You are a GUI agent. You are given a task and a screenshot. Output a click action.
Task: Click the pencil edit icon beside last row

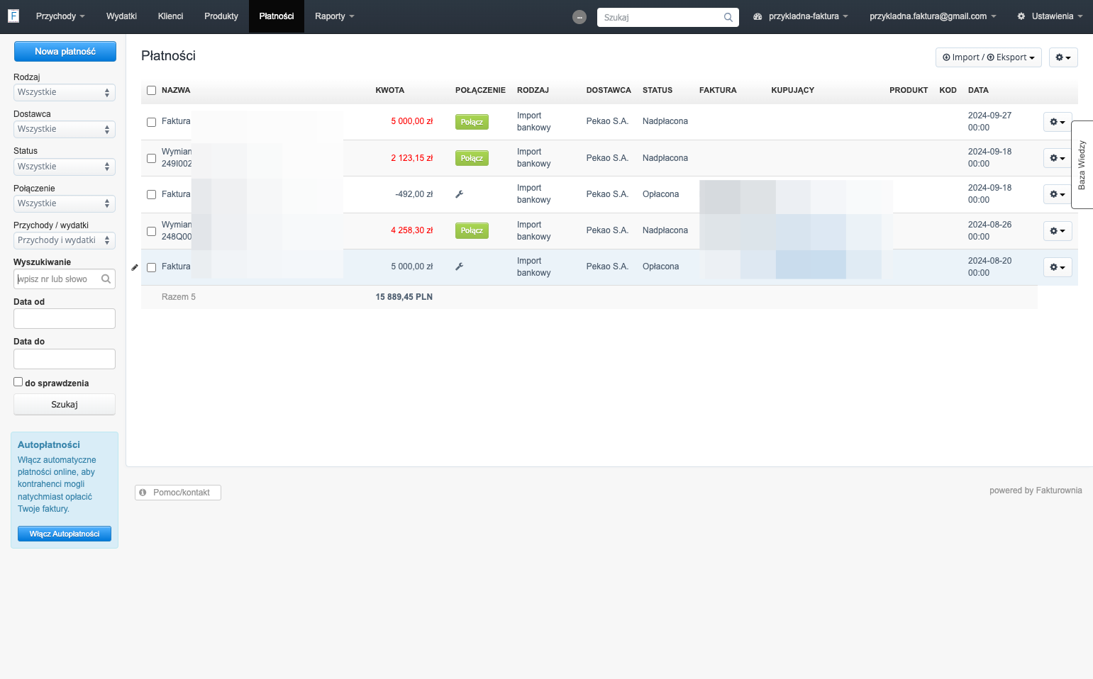[x=135, y=267]
